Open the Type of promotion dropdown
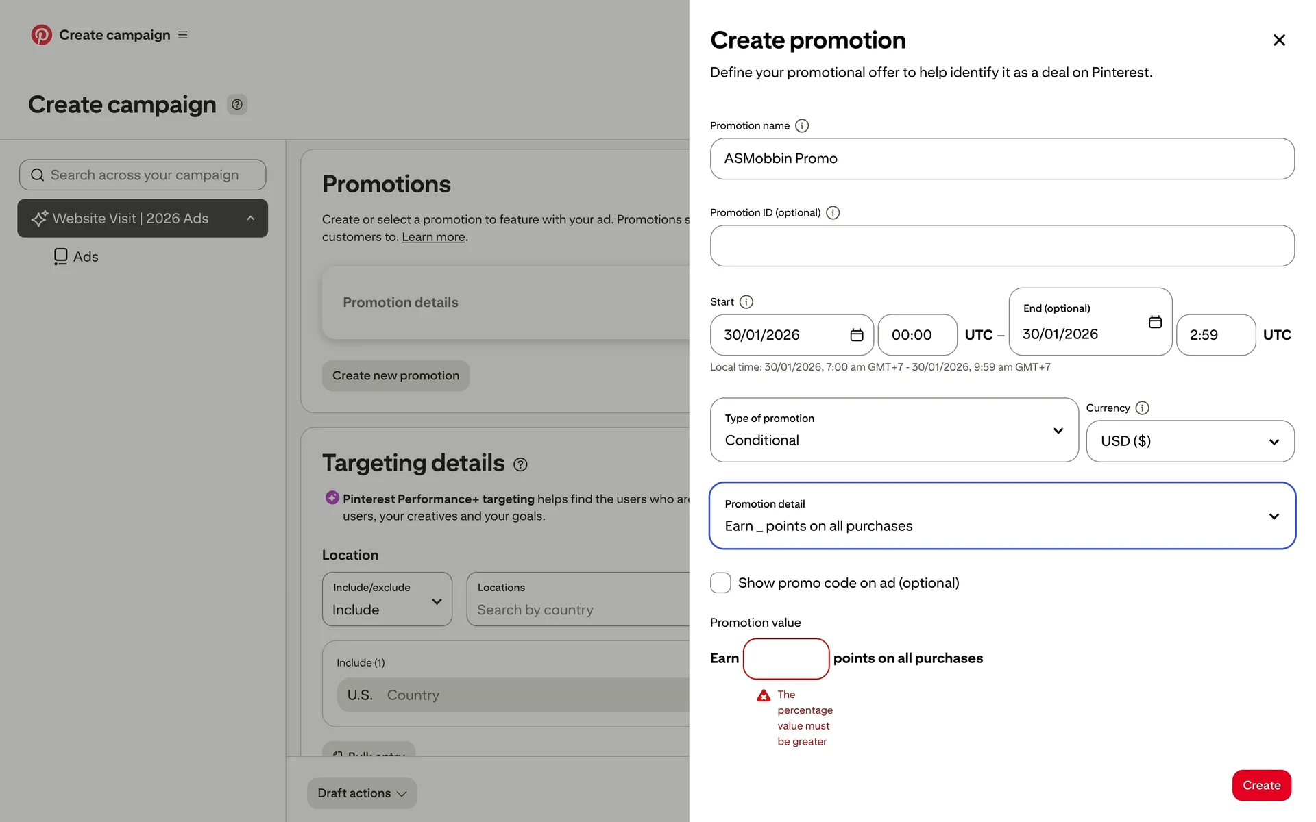This screenshot has height=822, width=1316. coord(894,430)
